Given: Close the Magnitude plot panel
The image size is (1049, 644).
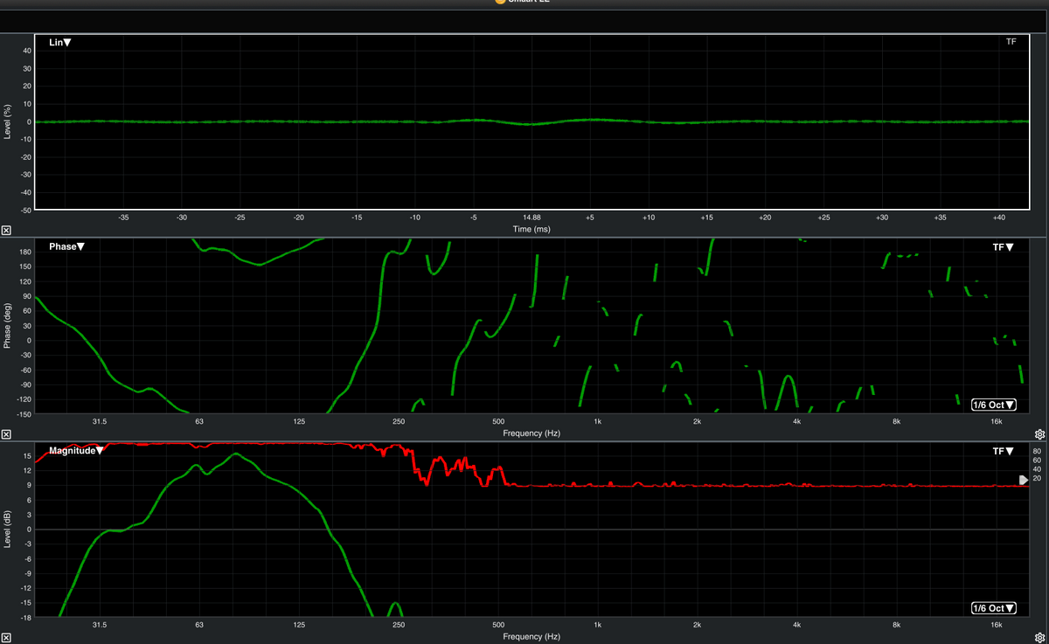Looking at the screenshot, I should click(x=6, y=638).
